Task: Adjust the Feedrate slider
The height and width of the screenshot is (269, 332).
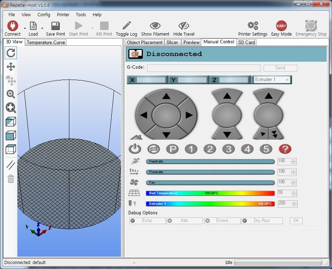Action: point(210,162)
